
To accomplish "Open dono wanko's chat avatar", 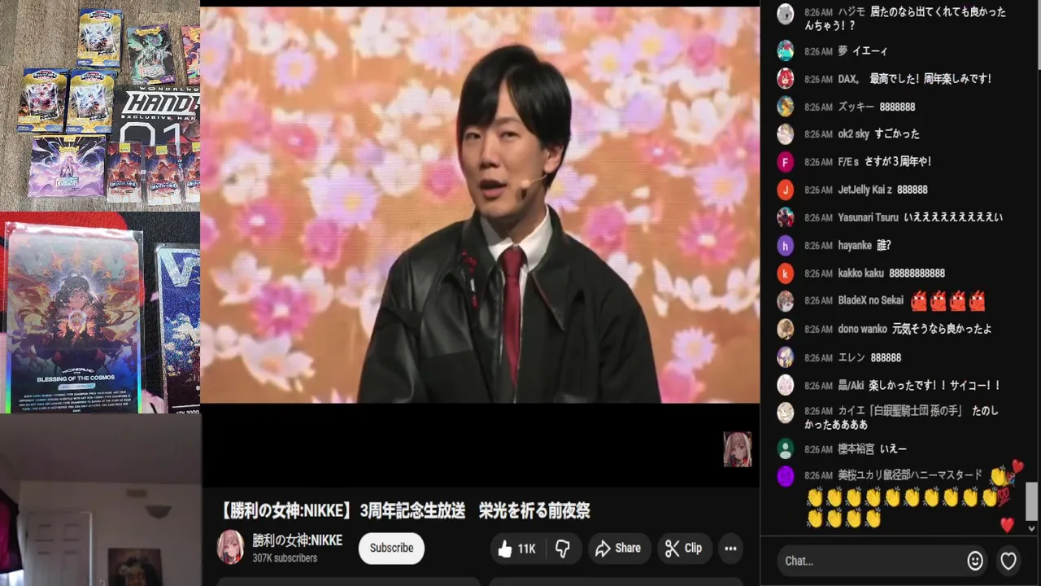I will [x=785, y=329].
